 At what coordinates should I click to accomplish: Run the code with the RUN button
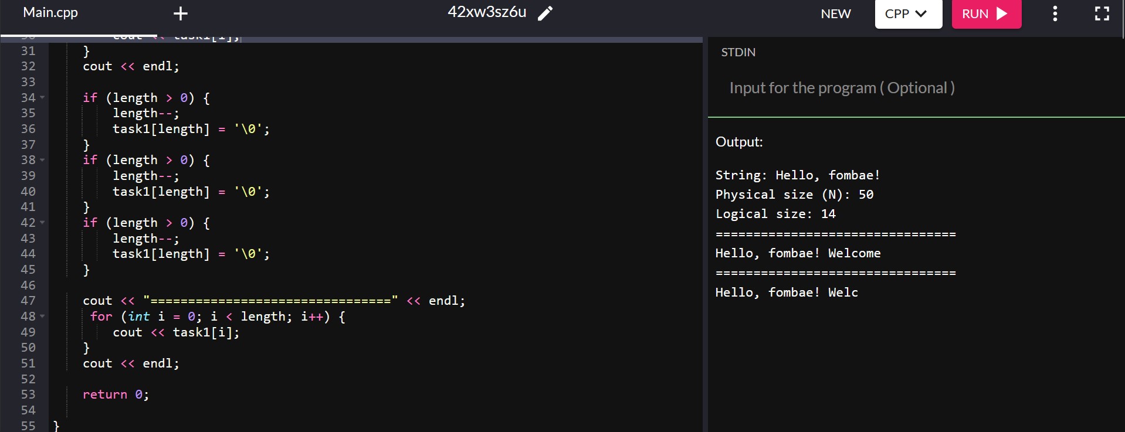(x=986, y=13)
